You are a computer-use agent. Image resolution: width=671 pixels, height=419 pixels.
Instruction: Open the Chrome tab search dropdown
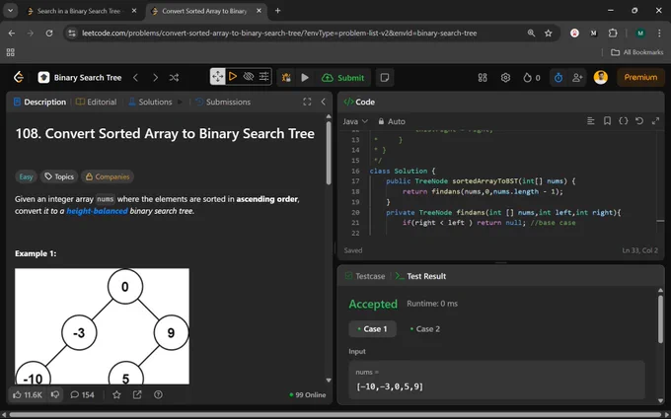click(10, 11)
